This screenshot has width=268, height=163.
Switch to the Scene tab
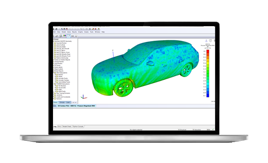tap(56, 102)
